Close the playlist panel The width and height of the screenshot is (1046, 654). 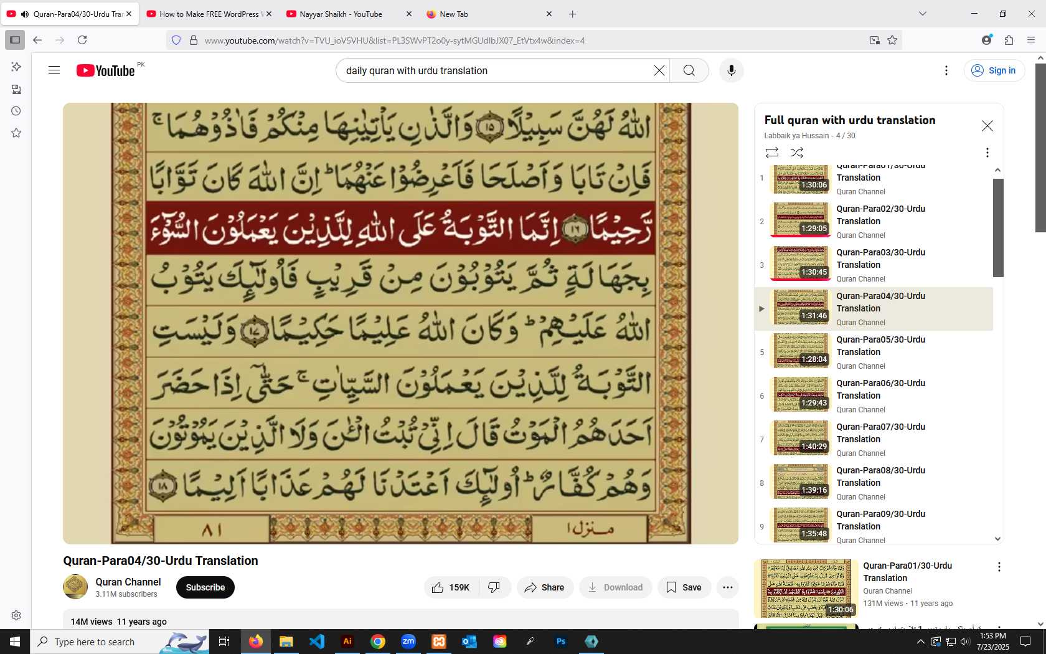[x=987, y=126]
